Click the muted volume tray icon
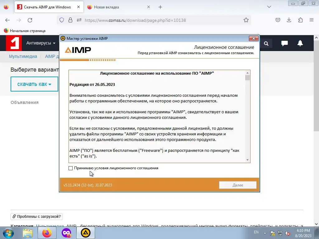 pyautogui.click(x=288, y=233)
